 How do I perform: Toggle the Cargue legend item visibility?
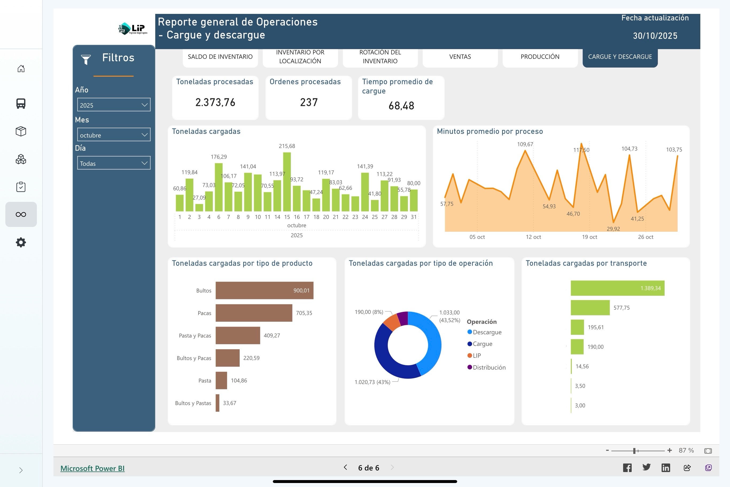(482, 344)
